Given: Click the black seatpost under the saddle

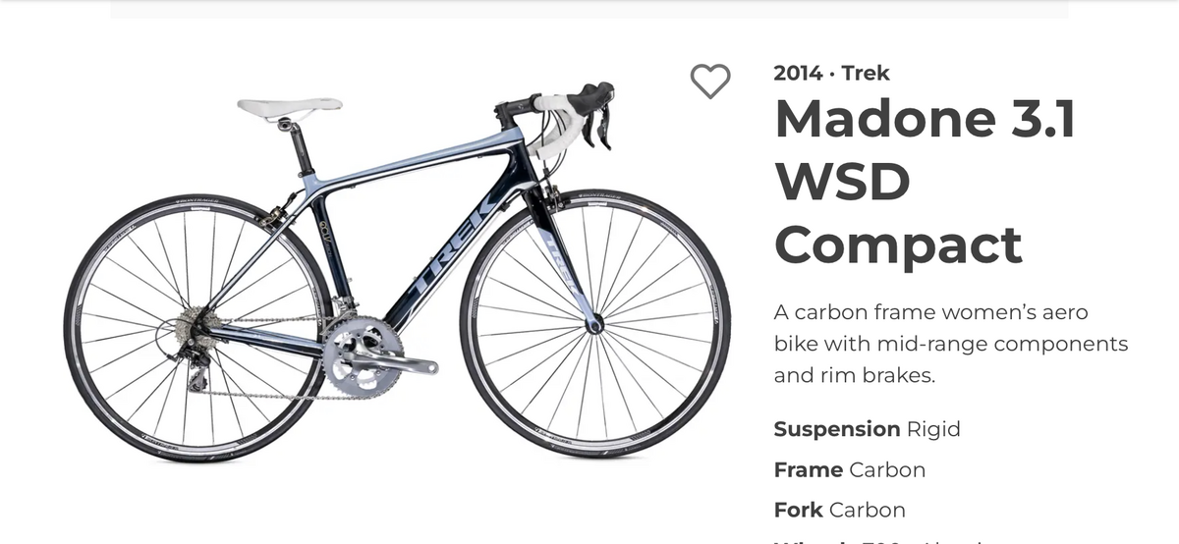Looking at the screenshot, I should pos(301,148).
